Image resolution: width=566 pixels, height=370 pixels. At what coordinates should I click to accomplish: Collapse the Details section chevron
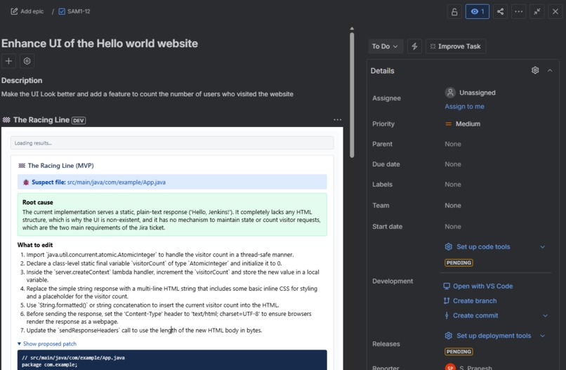[550, 70]
